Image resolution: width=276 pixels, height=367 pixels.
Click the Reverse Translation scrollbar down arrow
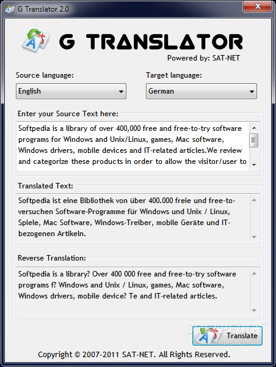pos(254,311)
